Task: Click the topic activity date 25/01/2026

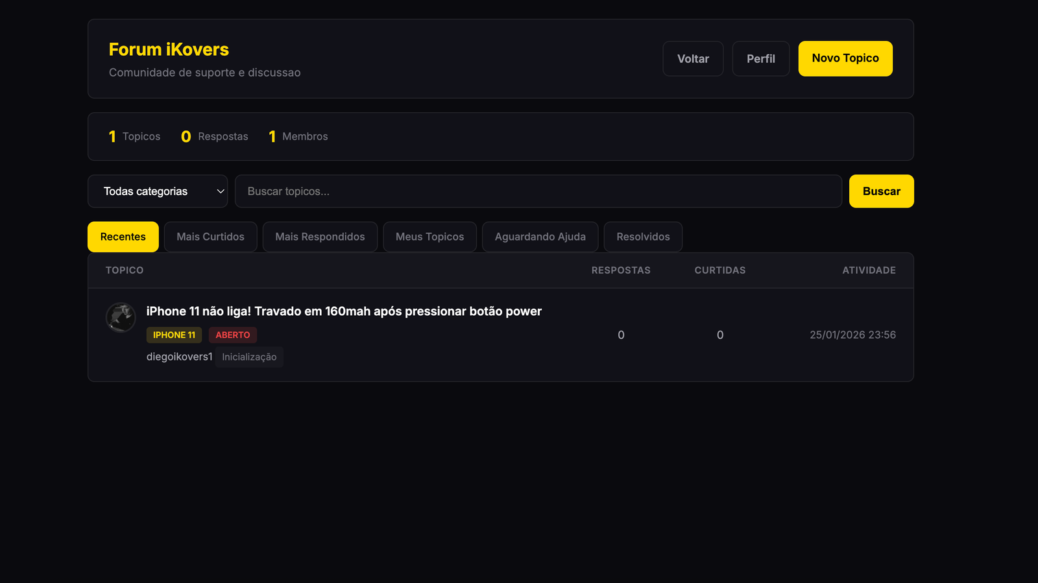Action: click(852, 335)
